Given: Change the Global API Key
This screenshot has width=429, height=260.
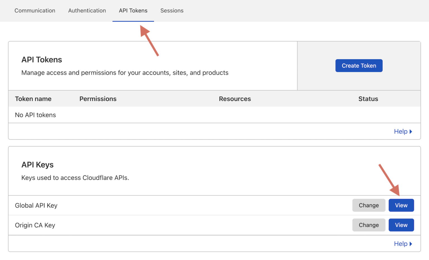Looking at the screenshot, I should pos(369,205).
